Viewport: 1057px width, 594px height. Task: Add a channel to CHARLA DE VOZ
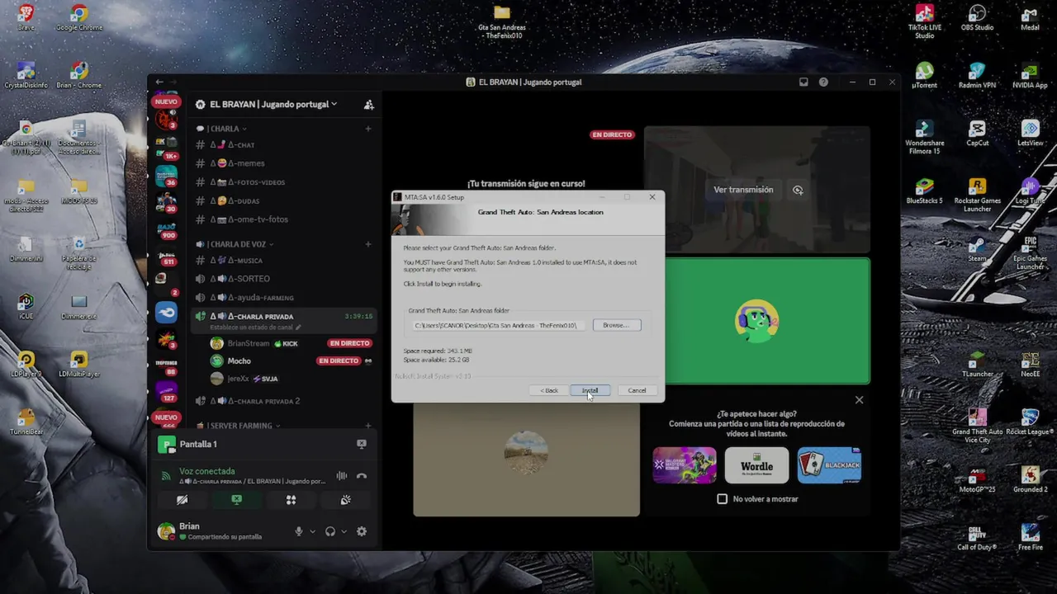point(367,244)
